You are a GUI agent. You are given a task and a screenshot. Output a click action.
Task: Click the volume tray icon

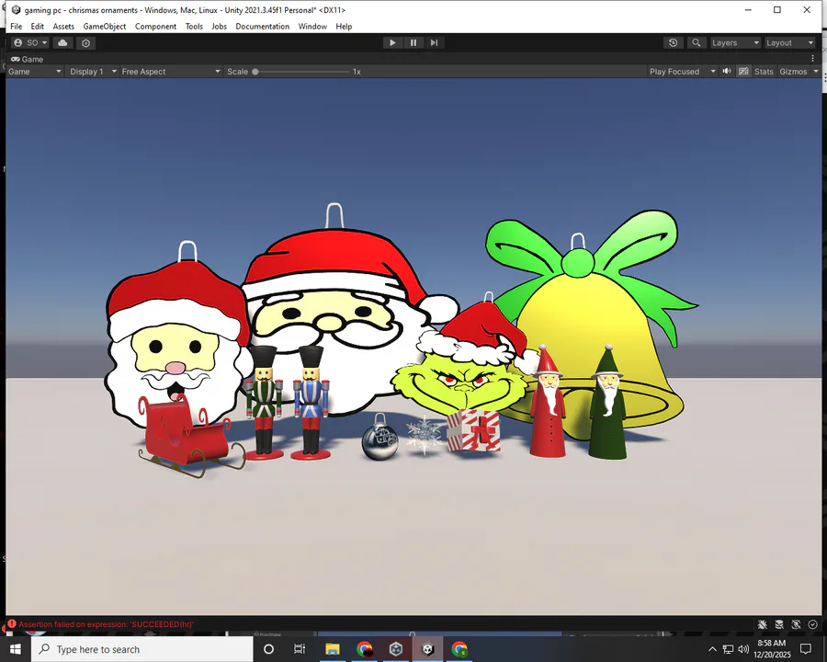[x=743, y=649]
